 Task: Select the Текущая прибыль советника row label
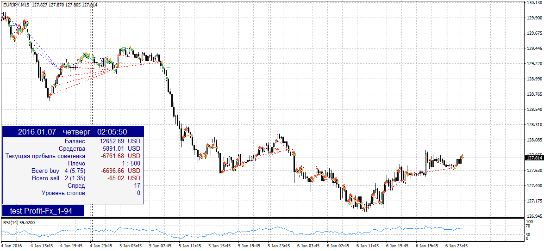[x=45, y=156]
